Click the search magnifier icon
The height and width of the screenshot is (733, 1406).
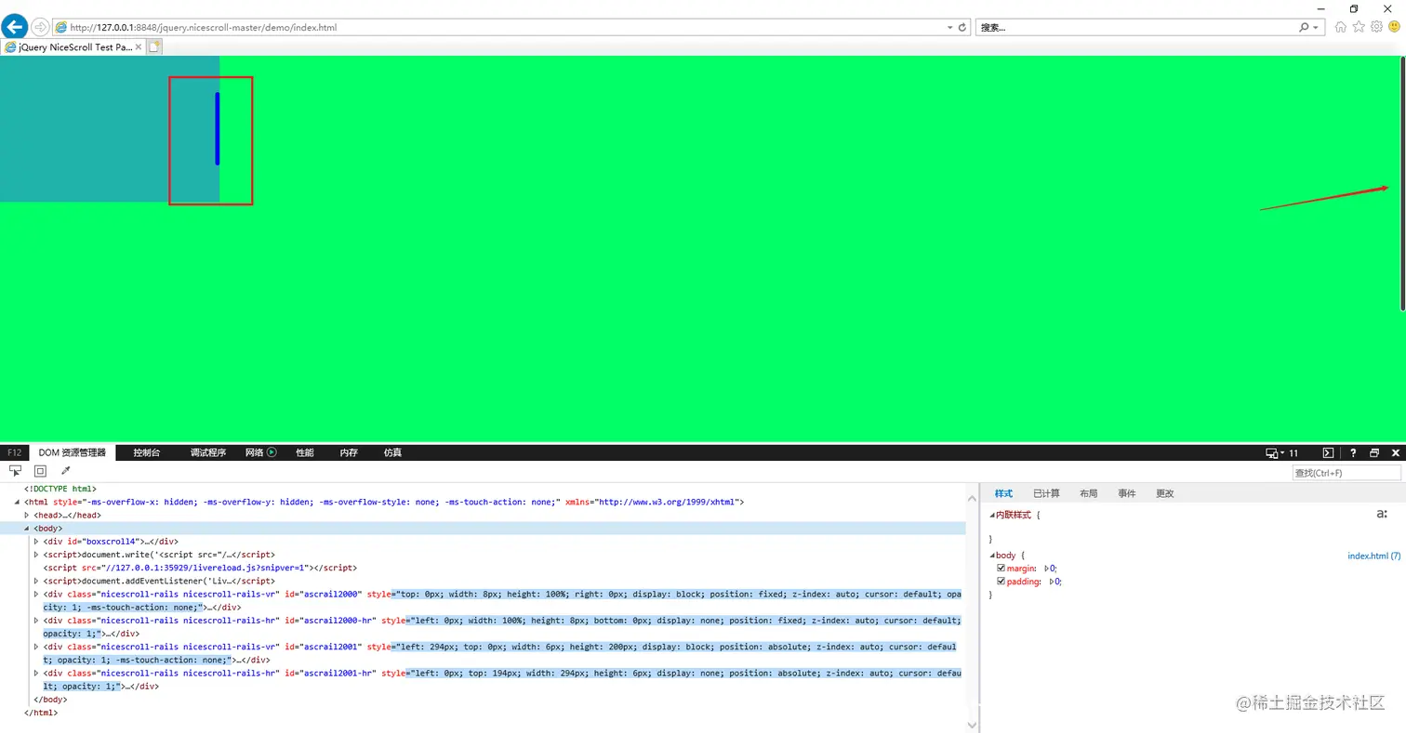click(x=1306, y=28)
